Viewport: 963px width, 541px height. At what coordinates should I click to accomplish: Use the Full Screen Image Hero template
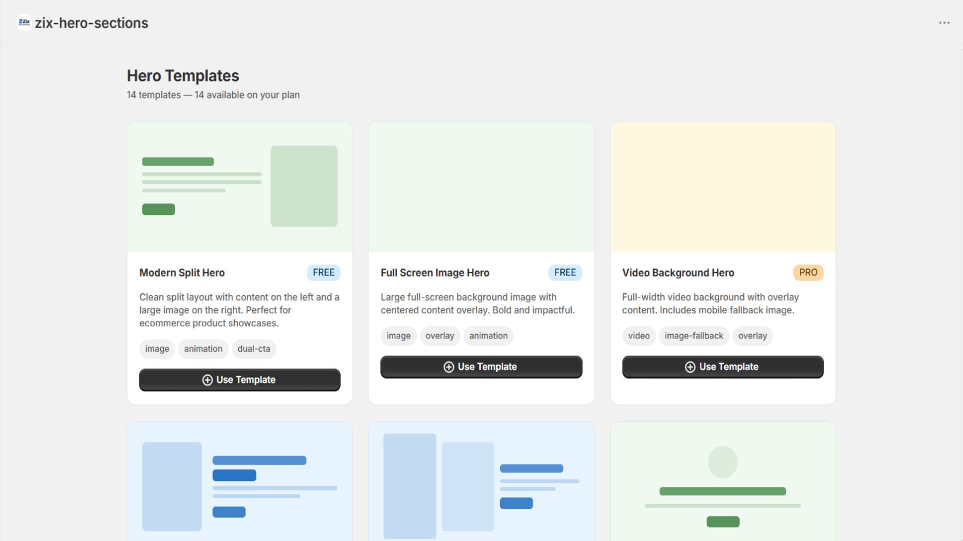click(x=482, y=367)
